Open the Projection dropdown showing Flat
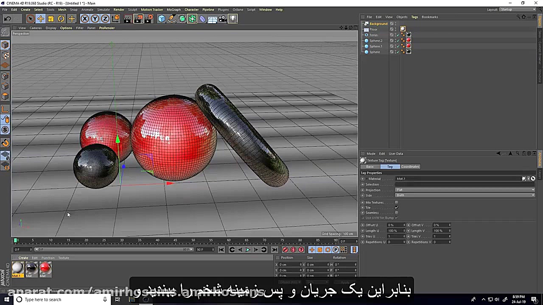Screen dimensions: 543x305 pyautogui.click(x=465, y=190)
